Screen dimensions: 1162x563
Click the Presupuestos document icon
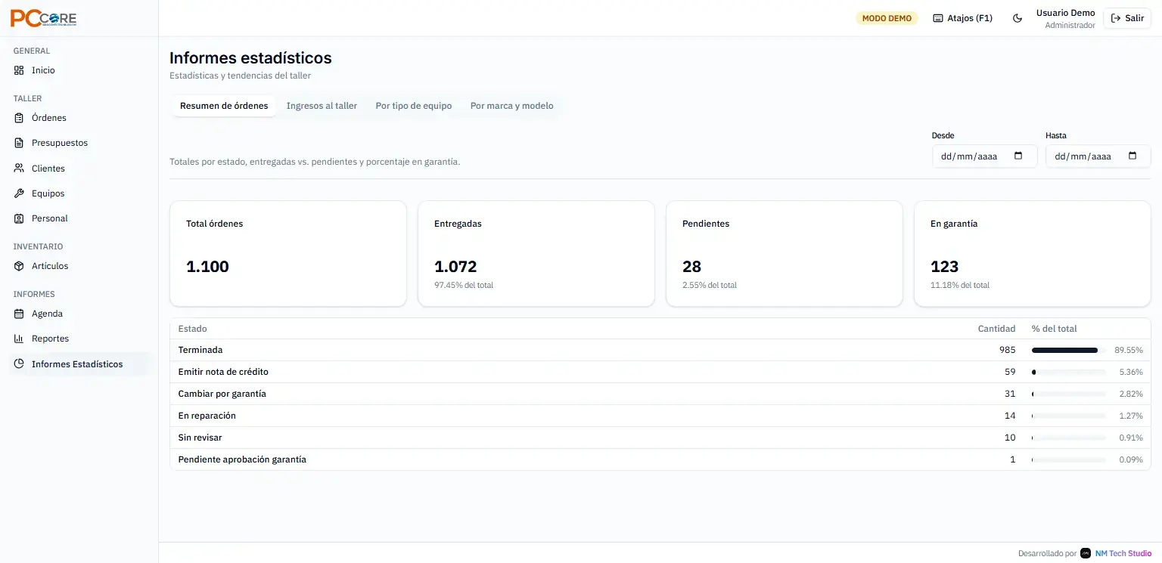tap(19, 143)
